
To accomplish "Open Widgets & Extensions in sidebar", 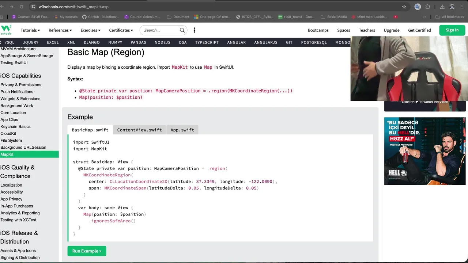I will 20,99.
